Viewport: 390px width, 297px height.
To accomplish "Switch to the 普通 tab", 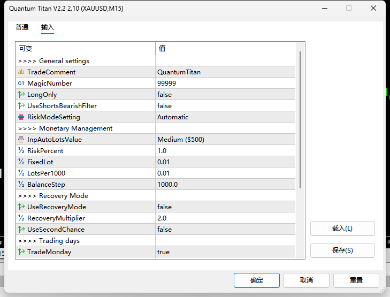I will 22,27.
